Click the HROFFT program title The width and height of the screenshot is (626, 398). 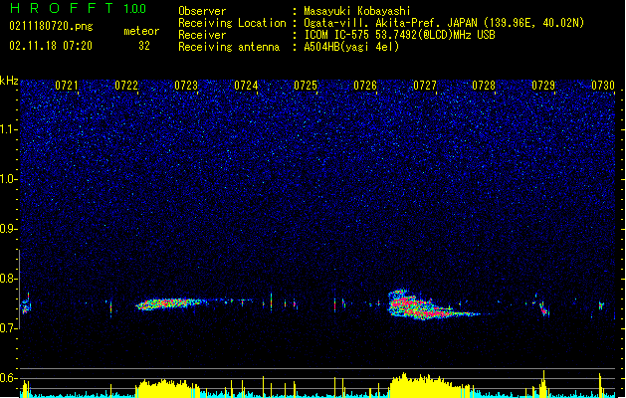61,8
